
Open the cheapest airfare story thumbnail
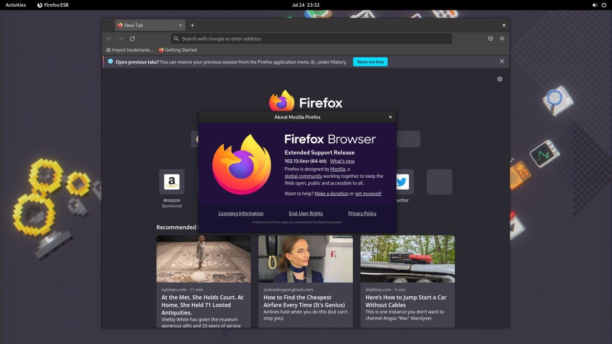coord(306,258)
